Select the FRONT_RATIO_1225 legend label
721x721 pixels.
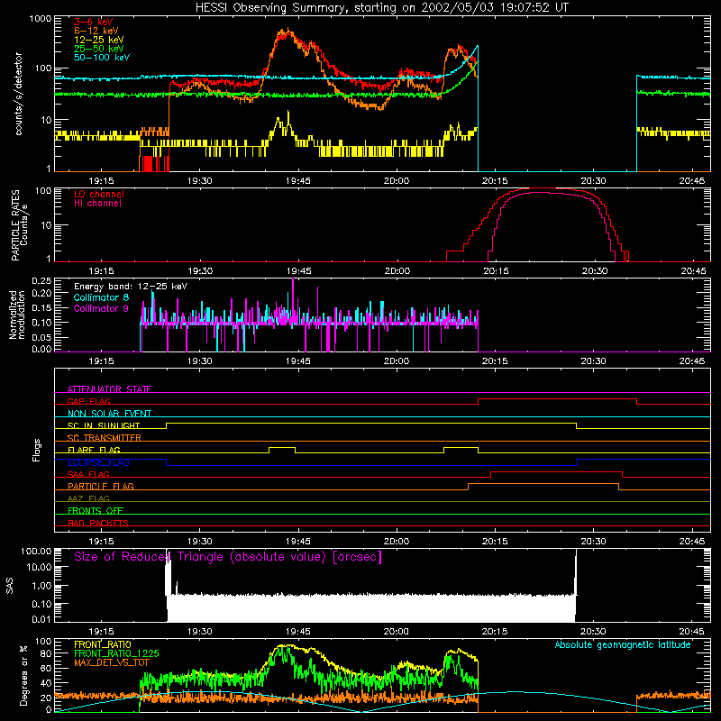(x=116, y=653)
